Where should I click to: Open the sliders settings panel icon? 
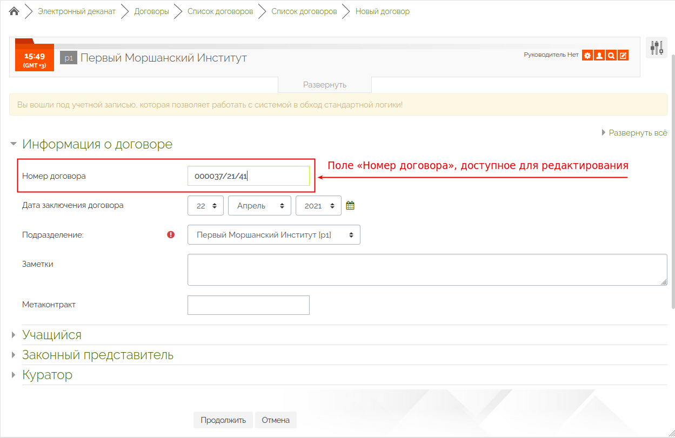657,48
